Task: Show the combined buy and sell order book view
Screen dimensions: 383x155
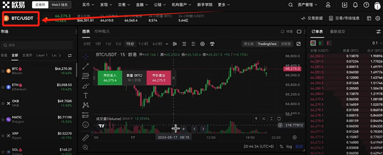Action: tap(313, 43)
